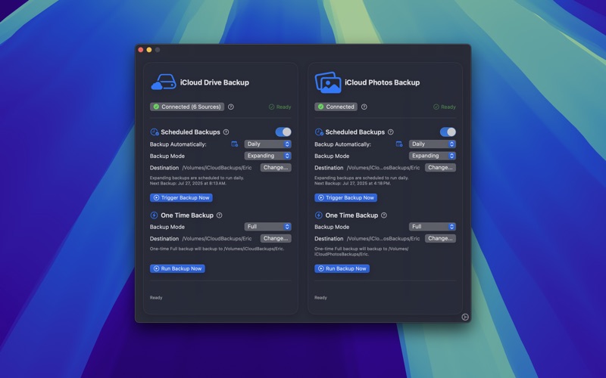
Task: Click the One Time Backup lightning icon in Photos panel
Action: click(318, 215)
